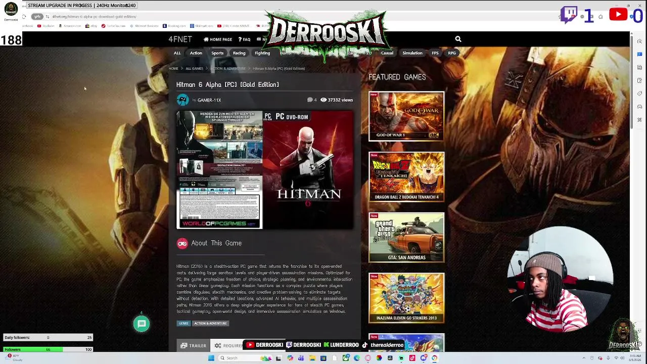The width and height of the screenshot is (647, 364).
Task: Open the Booking.com bookmark
Action: point(174,26)
